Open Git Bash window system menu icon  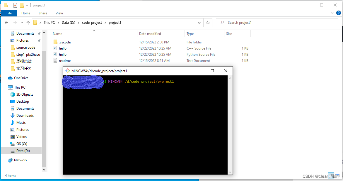point(68,71)
